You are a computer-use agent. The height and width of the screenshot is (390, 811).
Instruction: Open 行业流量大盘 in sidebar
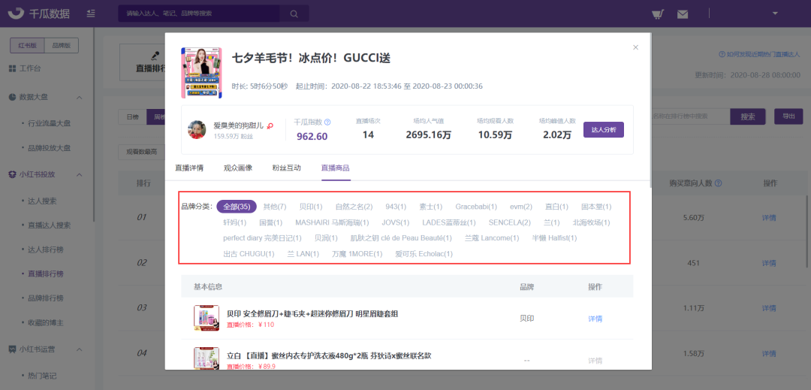pyautogui.click(x=49, y=123)
